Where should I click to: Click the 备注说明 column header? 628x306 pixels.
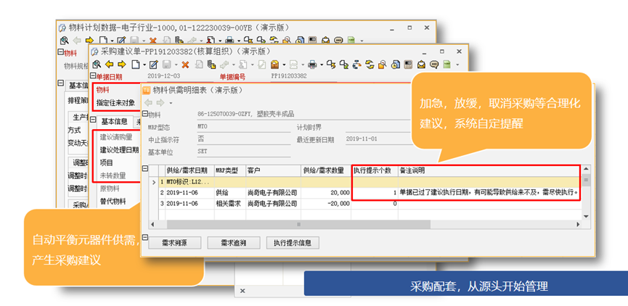(489, 170)
